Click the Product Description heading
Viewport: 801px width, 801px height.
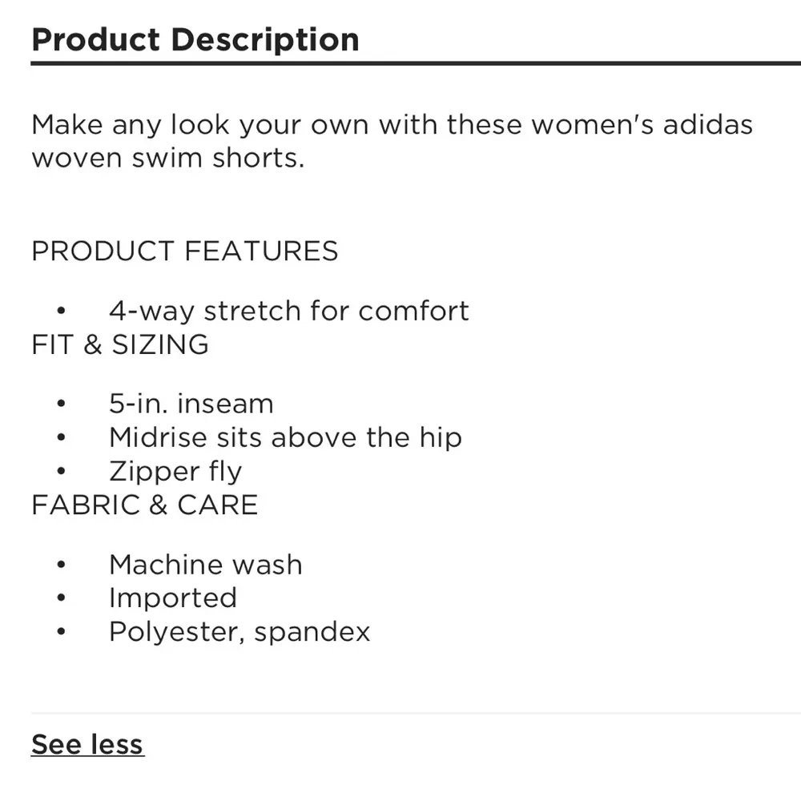point(195,38)
